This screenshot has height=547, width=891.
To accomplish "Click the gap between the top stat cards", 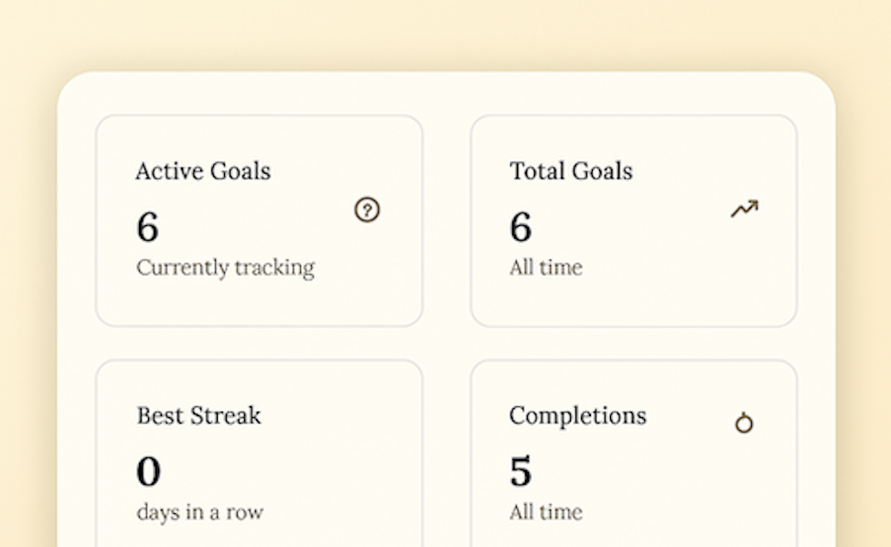I will [446, 220].
